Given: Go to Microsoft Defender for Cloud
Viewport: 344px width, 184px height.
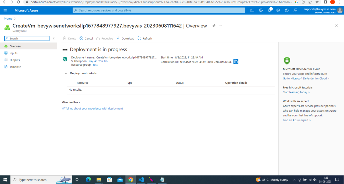Looking at the screenshot, I should point(306,79).
